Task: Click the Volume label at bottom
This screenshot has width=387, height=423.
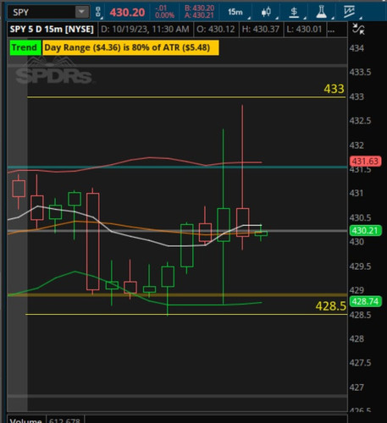Action: (x=26, y=420)
